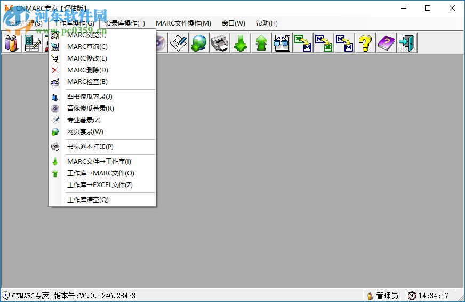This screenshot has width=465, height=302.
Task: Click the window resize grip in bottom corner
Action: 461,298
